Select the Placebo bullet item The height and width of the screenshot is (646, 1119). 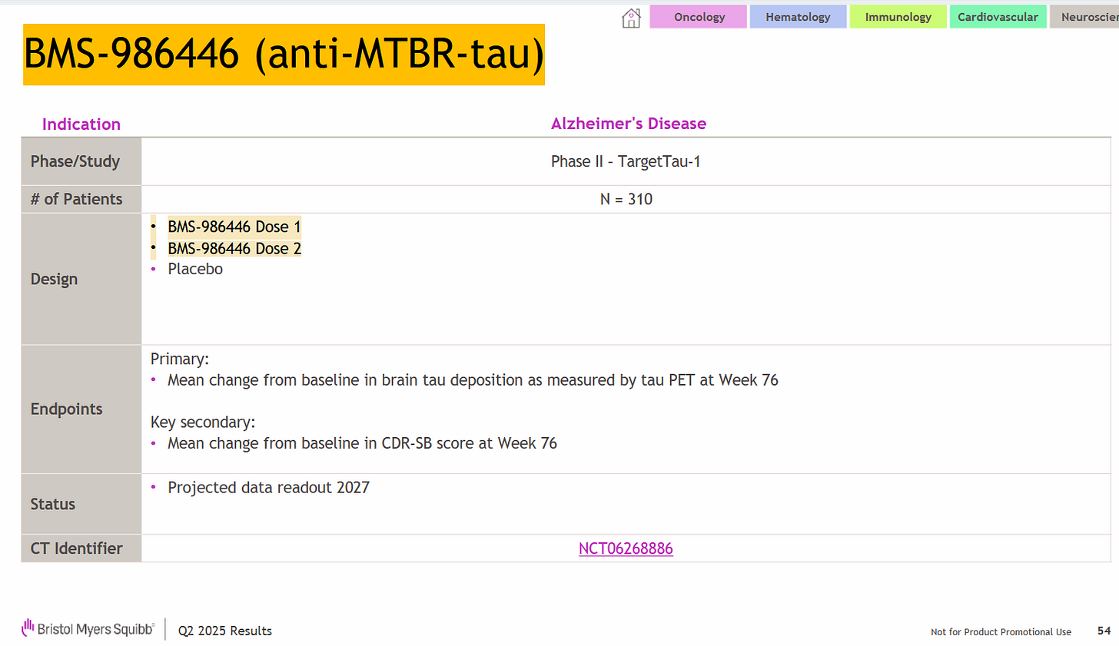tap(195, 269)
